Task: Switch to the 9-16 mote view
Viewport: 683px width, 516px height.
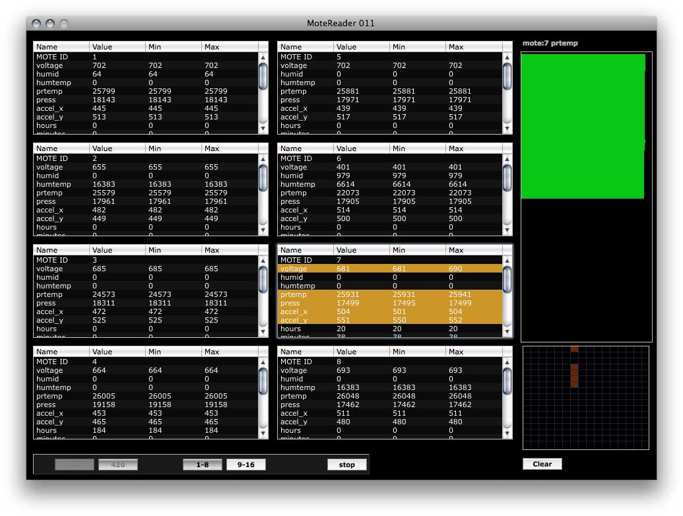Action: tap(245, 464)
